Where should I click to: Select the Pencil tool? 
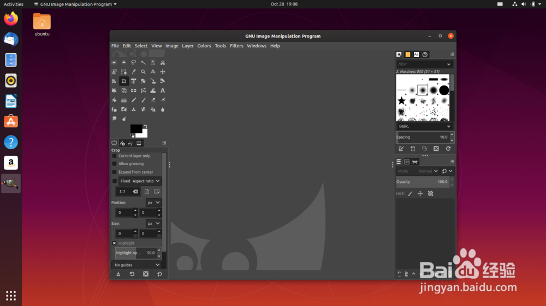(x=133, y=100)
